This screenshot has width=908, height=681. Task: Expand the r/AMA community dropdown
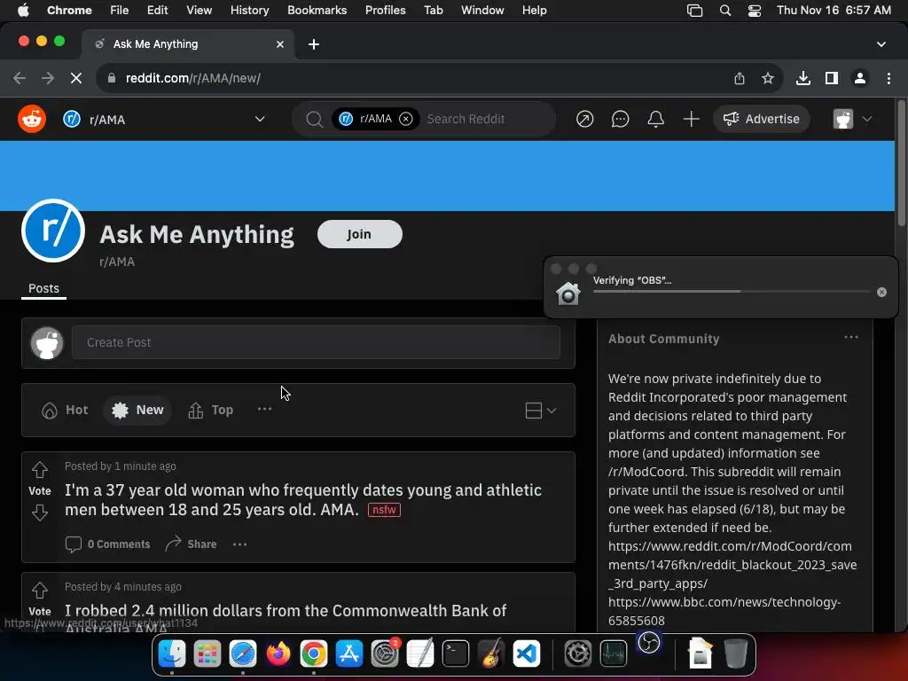point(260,120)
